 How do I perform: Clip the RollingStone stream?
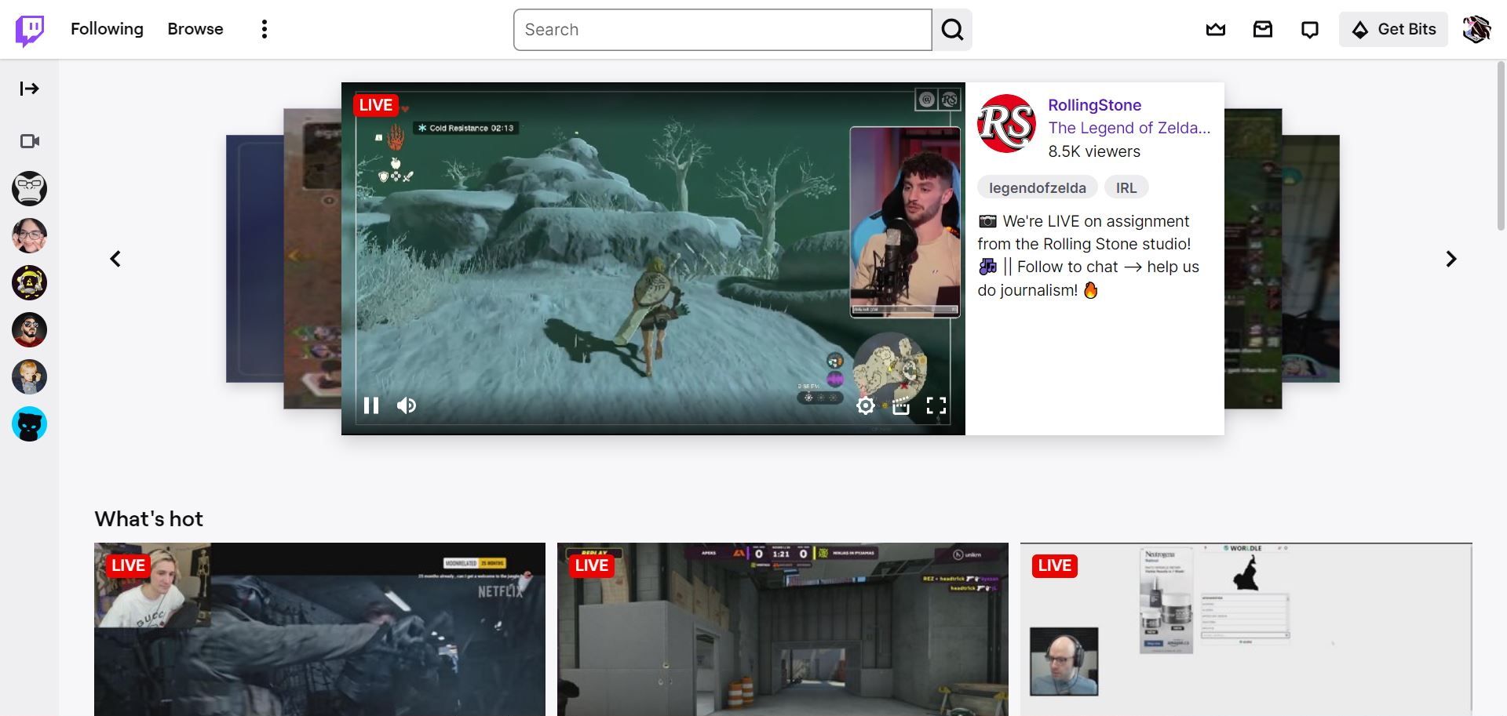coord(901,405)
